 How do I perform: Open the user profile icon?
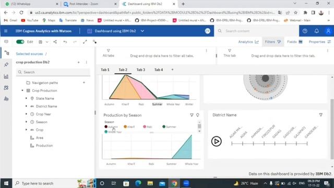click(328, 31)
